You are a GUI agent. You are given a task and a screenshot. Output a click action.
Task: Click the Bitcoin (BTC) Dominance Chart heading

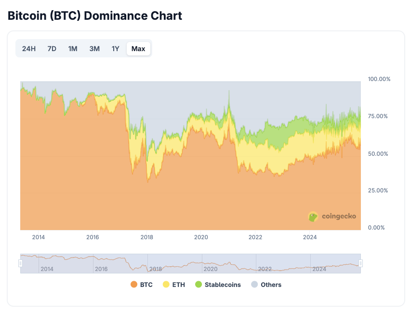95,15
